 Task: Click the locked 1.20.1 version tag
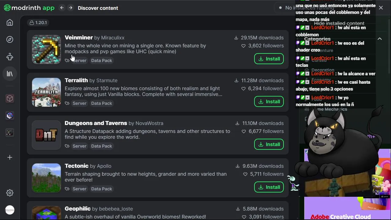click(x=38, y=23)
